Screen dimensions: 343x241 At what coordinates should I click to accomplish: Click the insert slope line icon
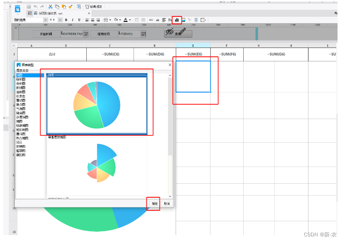click(190, 20)
